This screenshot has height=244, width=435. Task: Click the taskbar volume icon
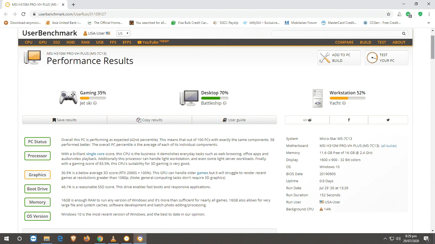tap(398, 239)
